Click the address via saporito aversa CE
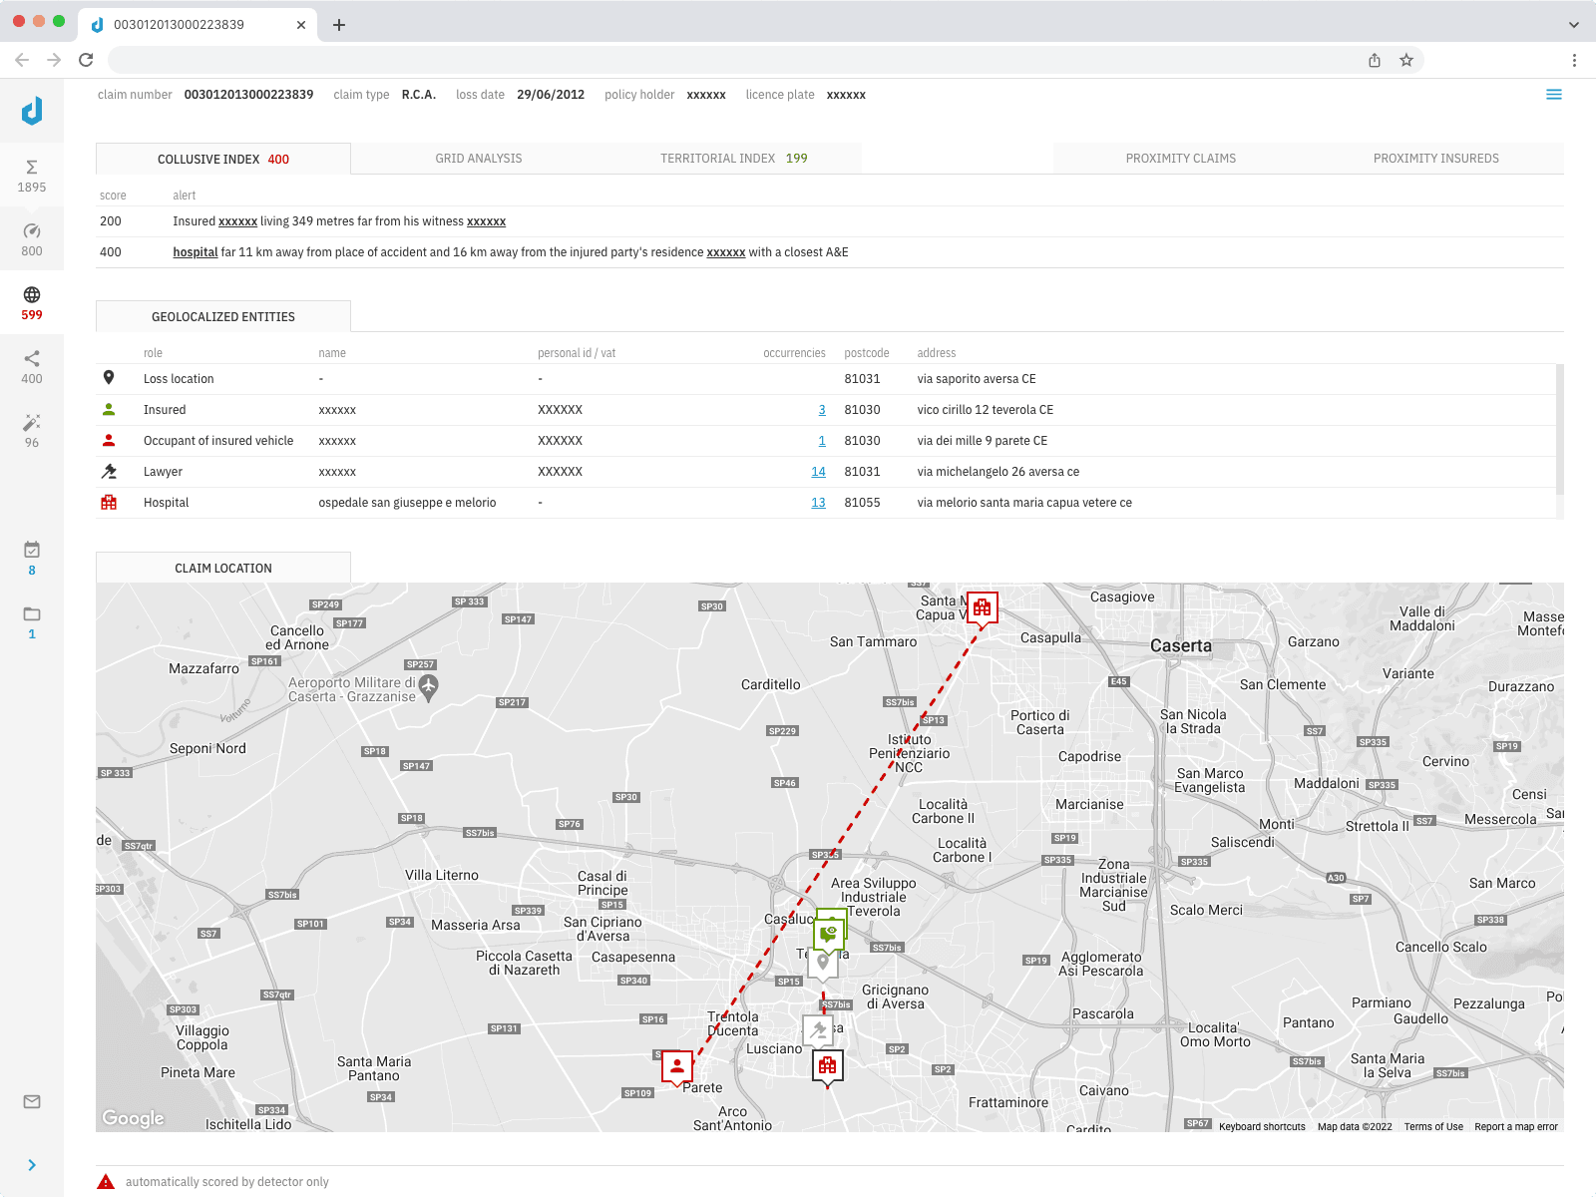Screen dimensions: 1596x1197 tap(977, 379)
